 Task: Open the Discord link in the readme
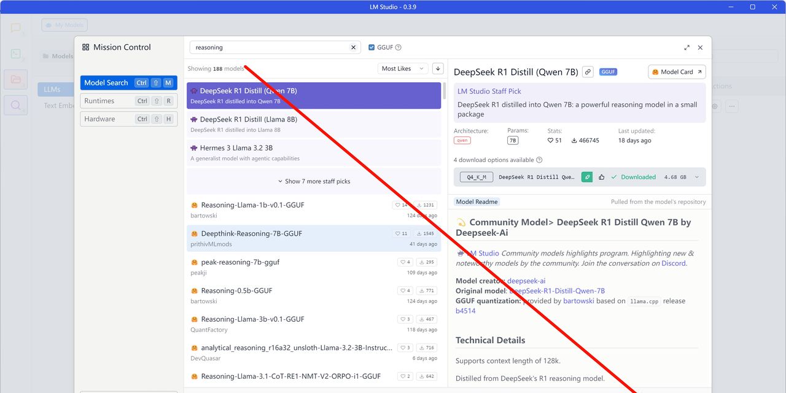click(x=674, y=263)
